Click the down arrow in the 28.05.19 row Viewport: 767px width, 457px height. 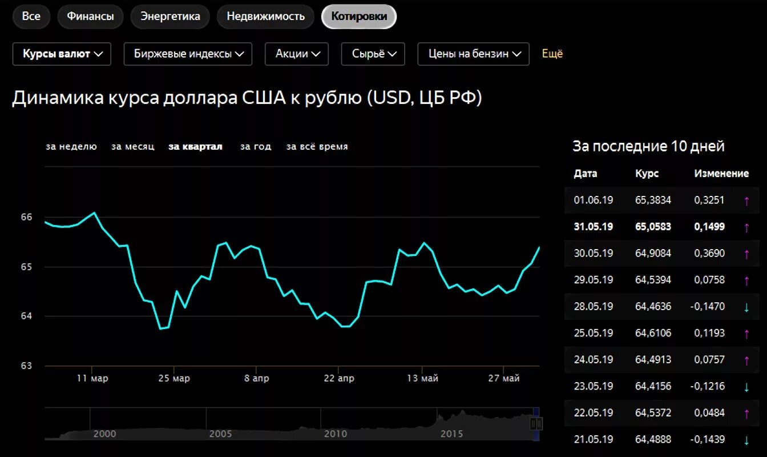pyautogui.click(x=746, y=307)
